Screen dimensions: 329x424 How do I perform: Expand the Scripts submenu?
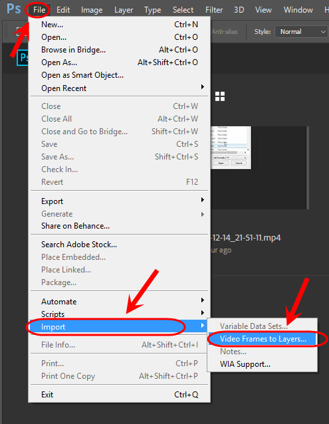(119, 314)
